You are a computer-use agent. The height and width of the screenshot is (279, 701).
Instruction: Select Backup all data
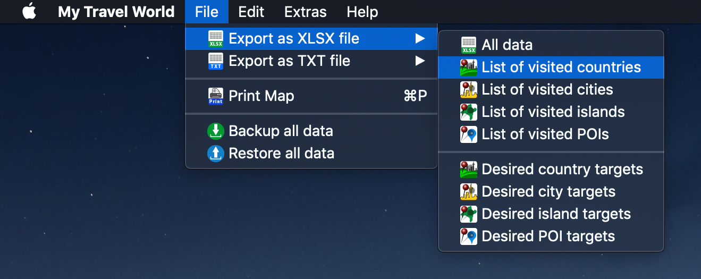[311, 131]
